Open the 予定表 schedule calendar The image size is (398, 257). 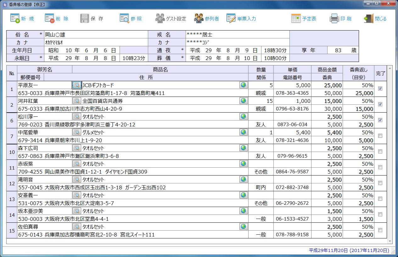click(304, 19)
